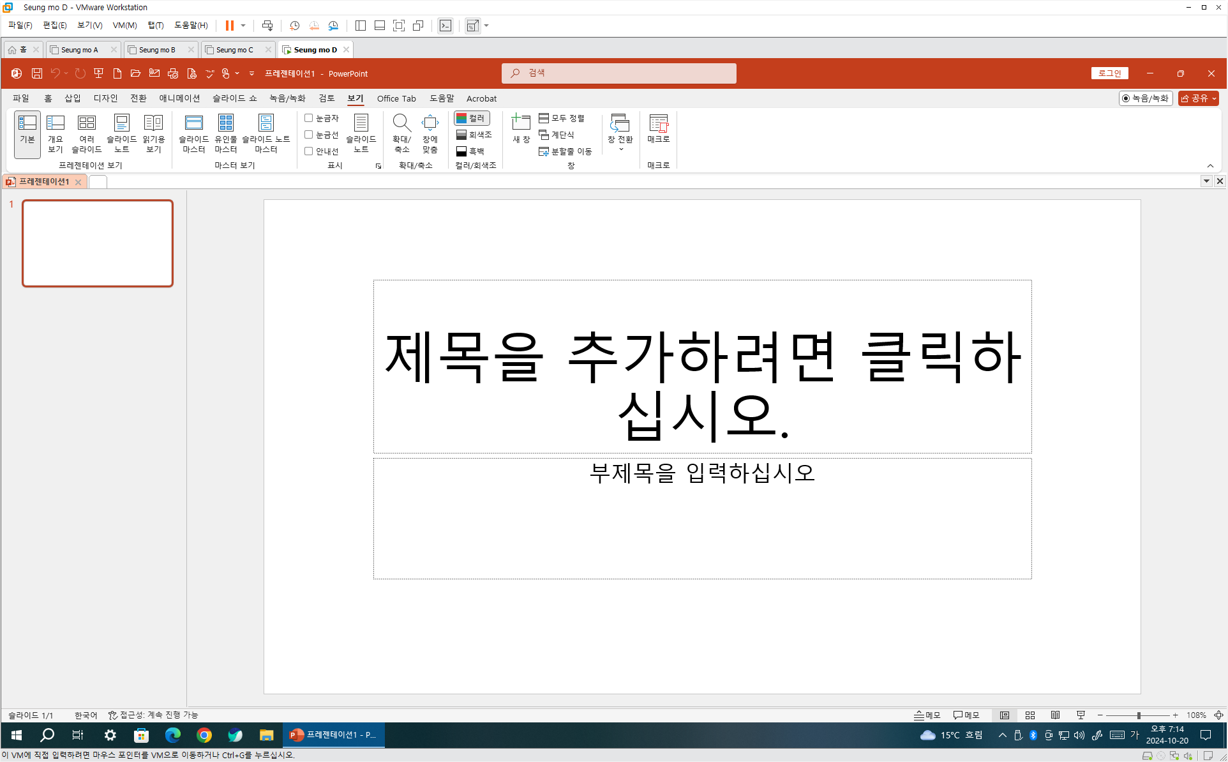
Task: Select slide 1 thumbnail in panel
Action: [98, 243]
